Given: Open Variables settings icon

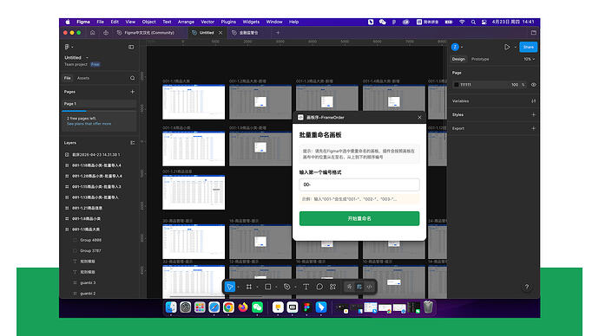Looking at the screenshot, I should pyautogui.click(x=533, y=101).
